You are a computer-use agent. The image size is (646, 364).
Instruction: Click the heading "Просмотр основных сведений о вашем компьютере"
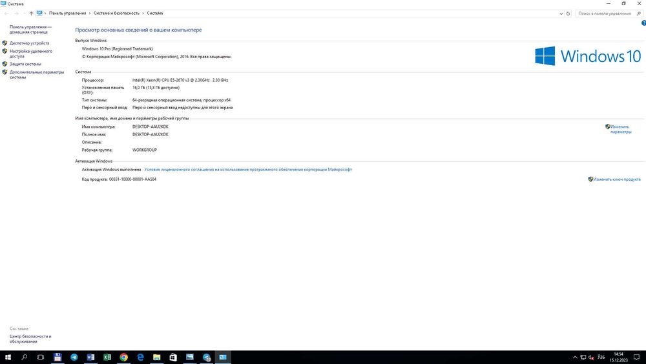(138, 30)
